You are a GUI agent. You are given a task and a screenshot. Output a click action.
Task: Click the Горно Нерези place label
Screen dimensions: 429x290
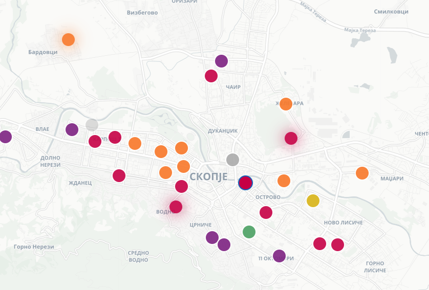[x=34, y=247]
